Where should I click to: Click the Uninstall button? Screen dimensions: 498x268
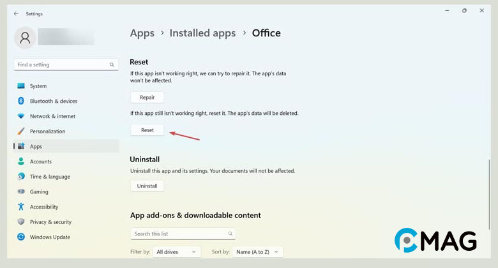(147, 186)
